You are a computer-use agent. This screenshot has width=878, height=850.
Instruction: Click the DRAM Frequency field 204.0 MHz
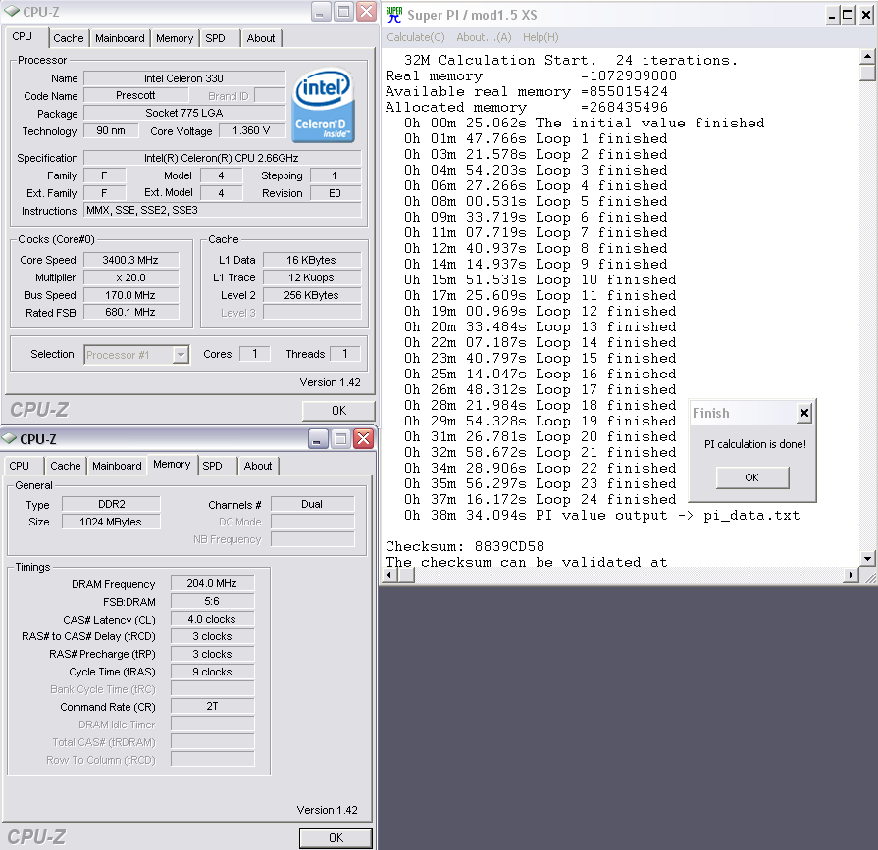coord(212,583)
